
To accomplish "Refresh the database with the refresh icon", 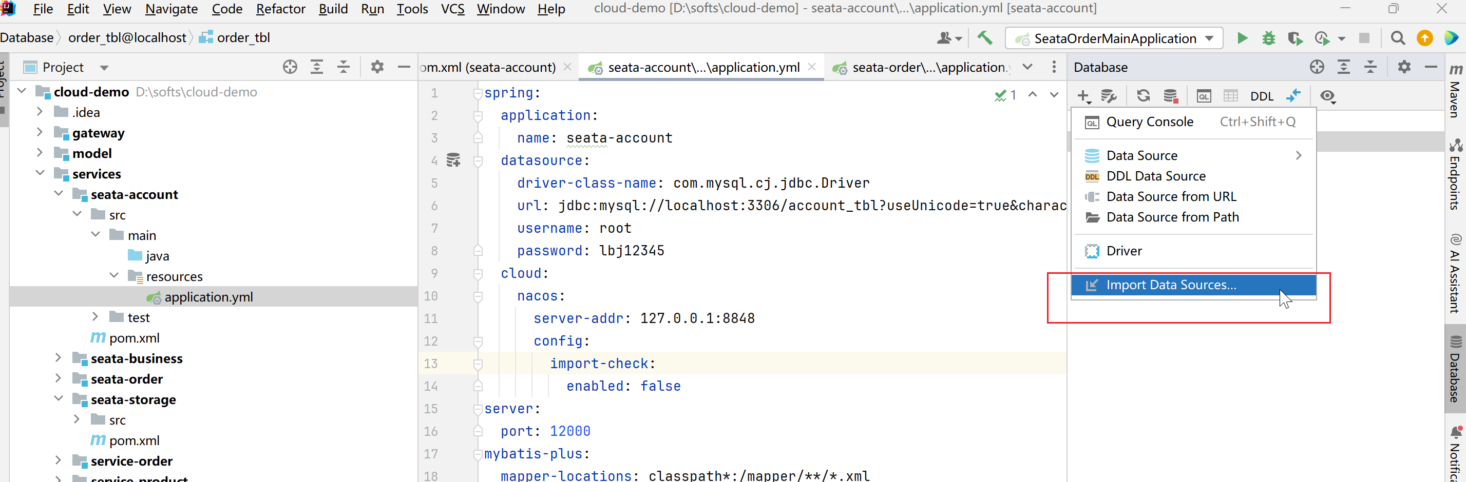I will 1144,96.
